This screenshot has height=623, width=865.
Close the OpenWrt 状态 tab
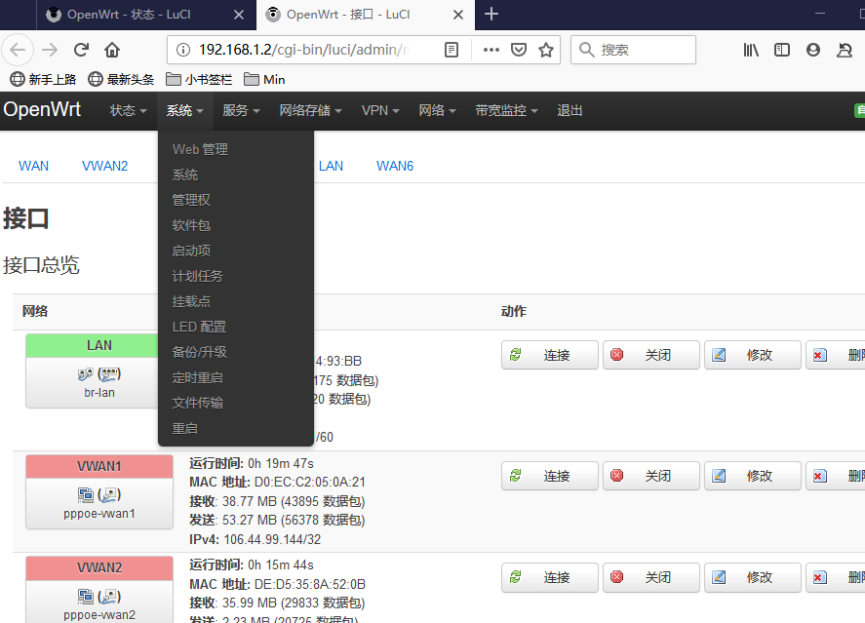[x=239, y=15]
